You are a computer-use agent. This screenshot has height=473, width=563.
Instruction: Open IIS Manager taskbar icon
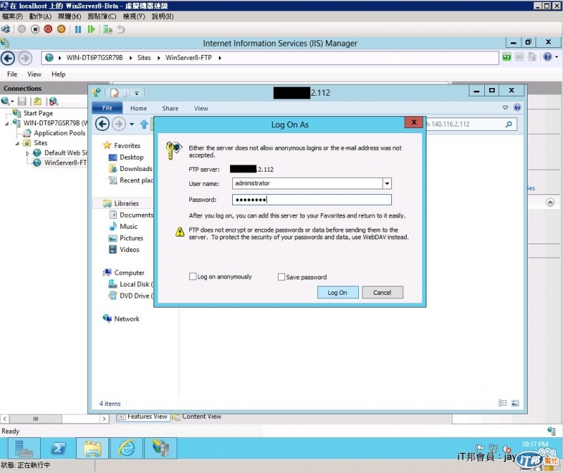(161, 448)
